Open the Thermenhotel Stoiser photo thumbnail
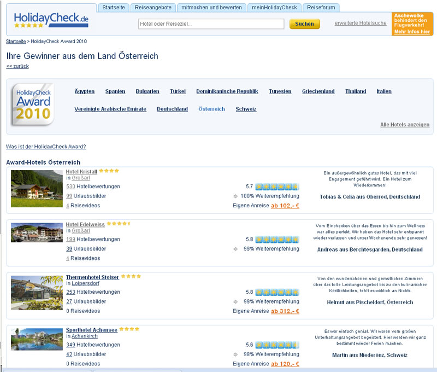The width and height of the screenshot is (437, 372). (37, 293)
